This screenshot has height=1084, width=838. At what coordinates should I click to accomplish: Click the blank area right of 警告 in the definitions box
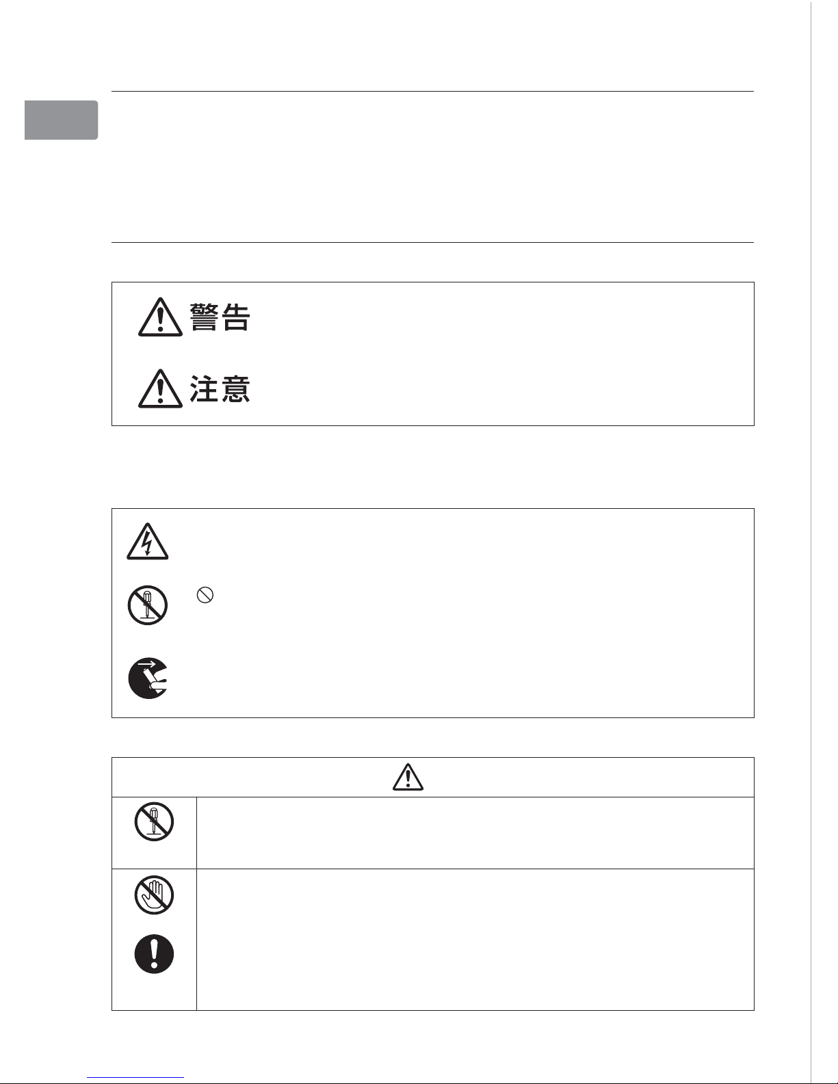(x=499, y=318)
